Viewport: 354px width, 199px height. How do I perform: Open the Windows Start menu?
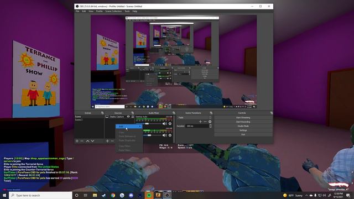coord(4,195)
